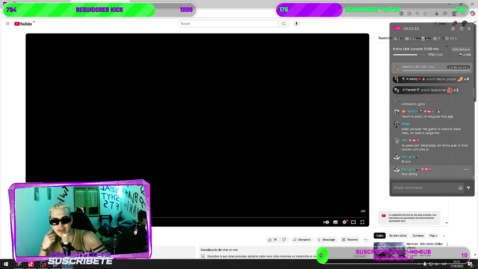Viewport: 478px width, 269px height.
Task: Click the Recortar button
Action: tap(350, 239)
